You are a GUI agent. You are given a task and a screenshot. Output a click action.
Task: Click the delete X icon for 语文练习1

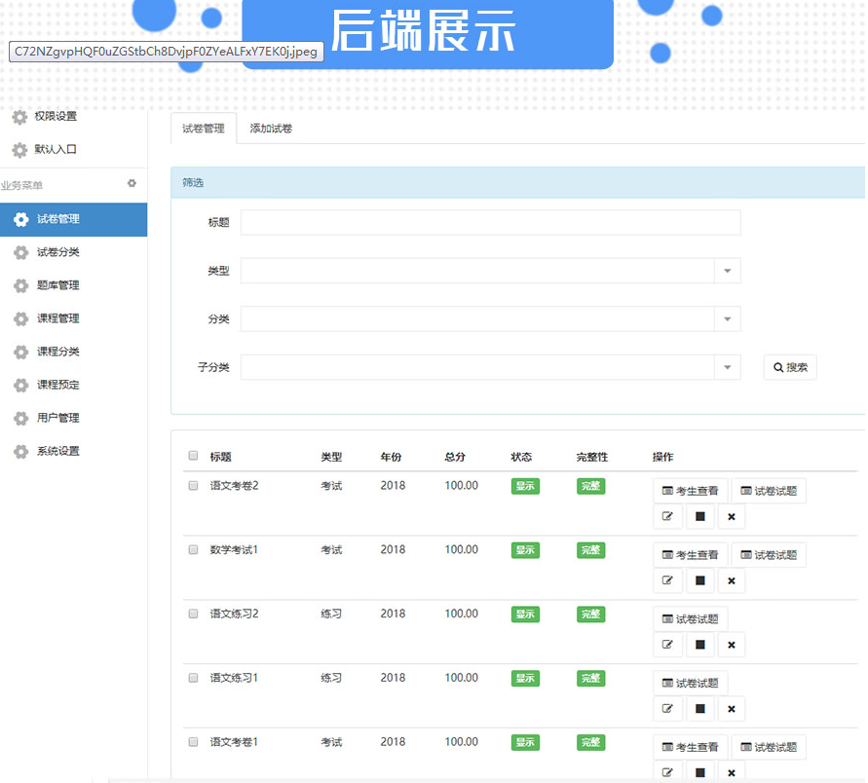[731, 709]
